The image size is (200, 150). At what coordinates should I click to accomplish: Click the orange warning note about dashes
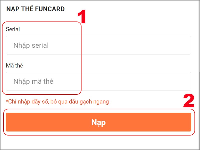pyautogui.click(x=58, y=102)
